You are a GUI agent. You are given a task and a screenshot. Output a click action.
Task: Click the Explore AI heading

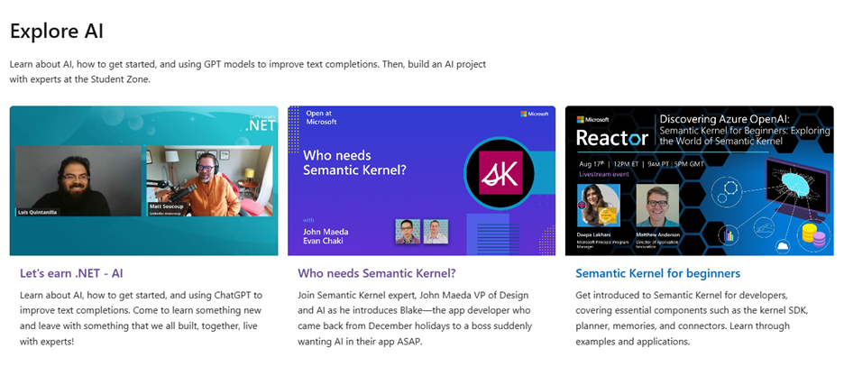click(x=57, y=31)
